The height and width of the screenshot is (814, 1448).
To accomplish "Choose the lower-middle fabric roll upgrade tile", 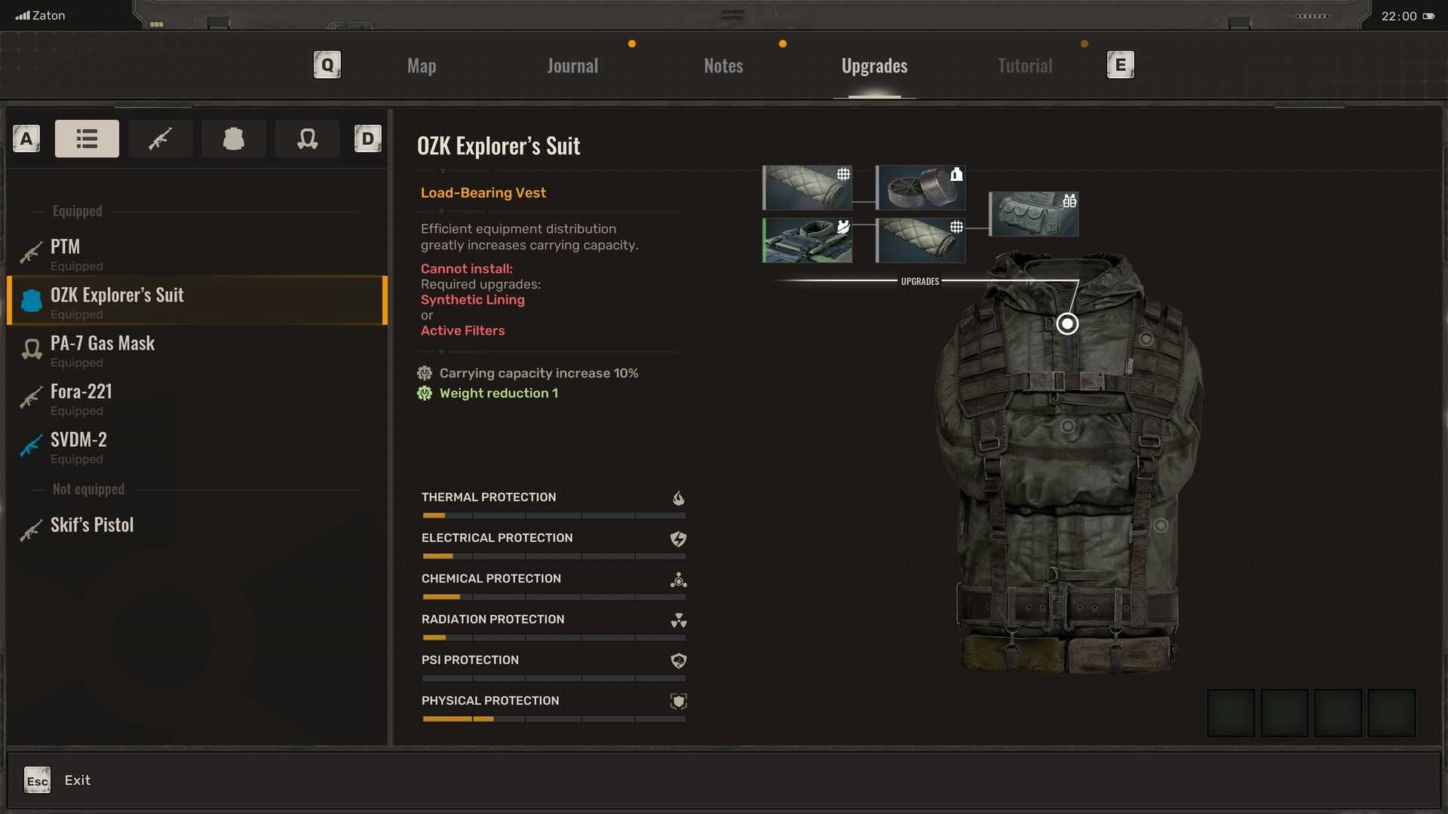I will tap(920, 240).
